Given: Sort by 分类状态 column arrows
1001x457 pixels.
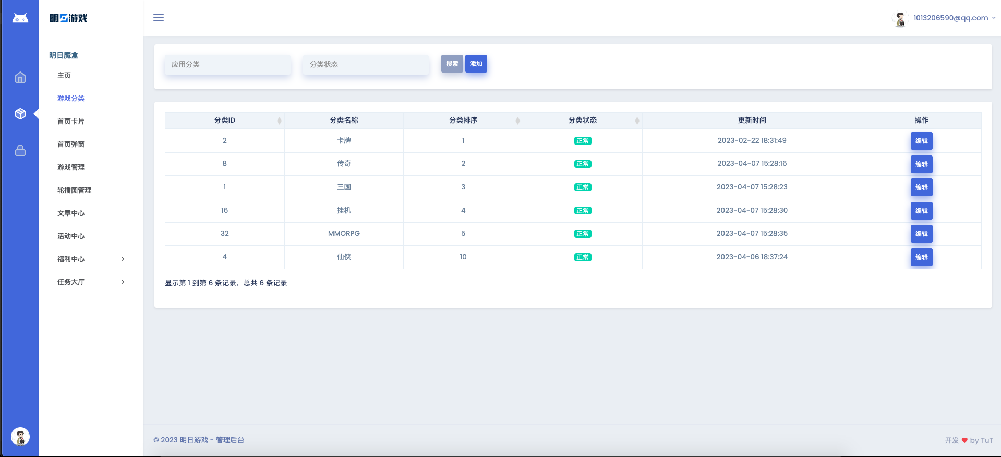Looking at the screenshot, I should point(637,121).
